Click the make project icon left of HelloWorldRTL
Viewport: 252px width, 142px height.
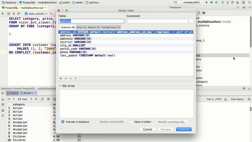pyautogui.click(x=176, y=2)
